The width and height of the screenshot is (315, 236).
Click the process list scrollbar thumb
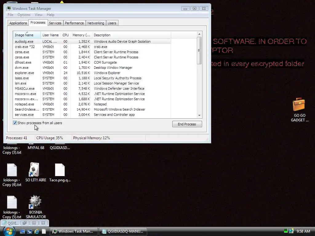(199, 50)
